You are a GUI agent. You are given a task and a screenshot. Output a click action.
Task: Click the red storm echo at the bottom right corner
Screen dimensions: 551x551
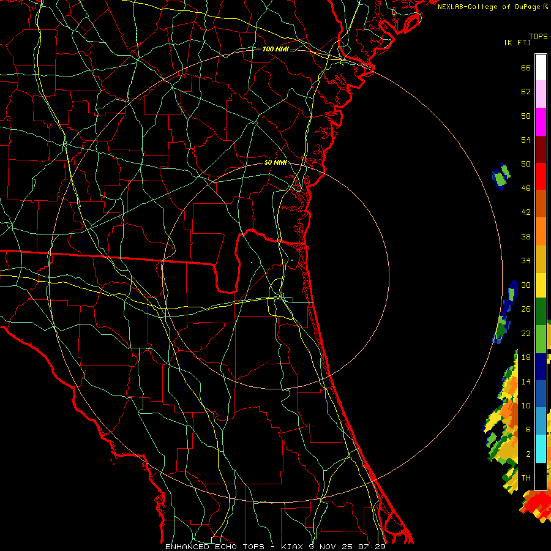tap(535, 507)
